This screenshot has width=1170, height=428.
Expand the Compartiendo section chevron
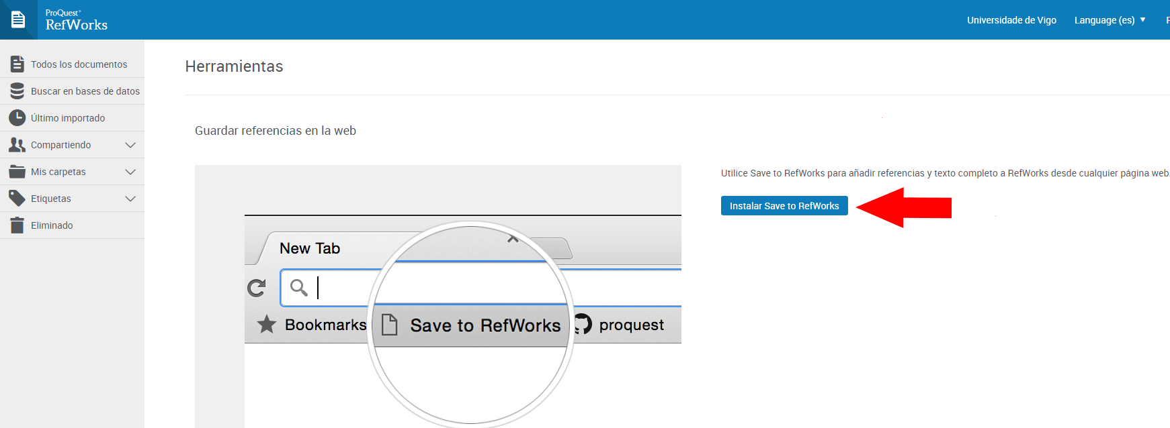(x=130, y=145)
